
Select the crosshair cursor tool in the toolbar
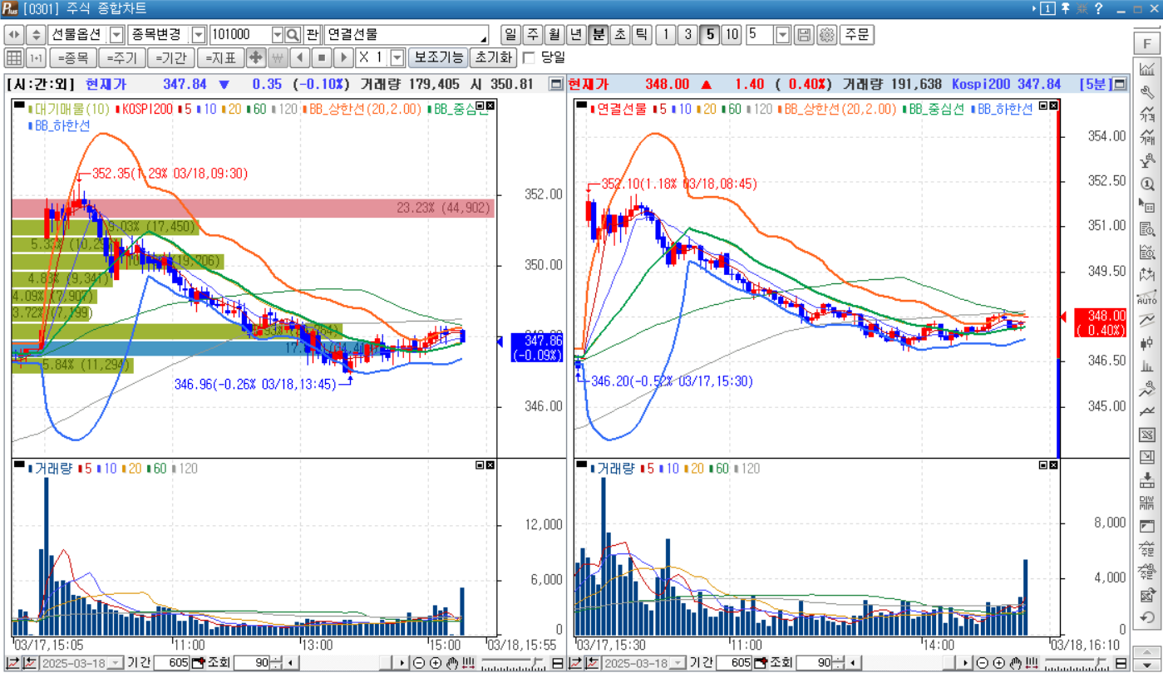coord(258,57)
